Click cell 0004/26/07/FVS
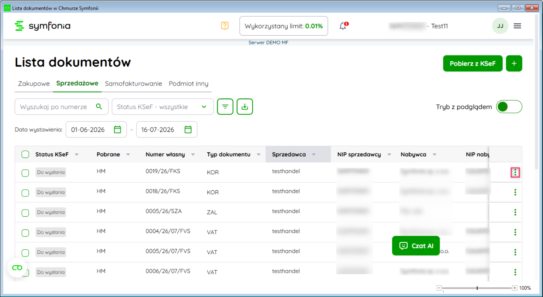543x297 pixels. tap(168, 231)
